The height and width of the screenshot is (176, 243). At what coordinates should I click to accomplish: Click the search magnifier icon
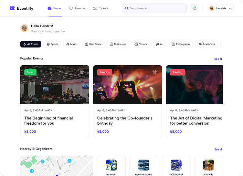(127, 8)
